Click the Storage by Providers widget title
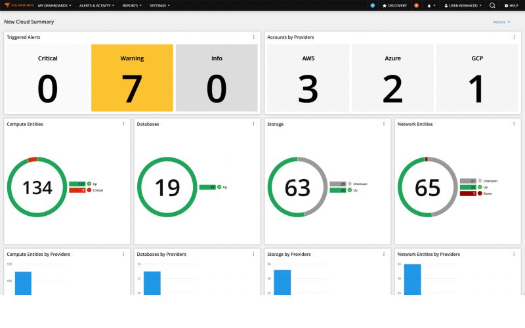The height and width of the screenshot is (328, 525). (x=289, y=254)
